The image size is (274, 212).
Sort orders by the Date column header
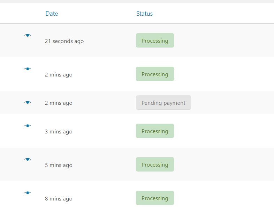pyautogui.click(x=52, y=14)
